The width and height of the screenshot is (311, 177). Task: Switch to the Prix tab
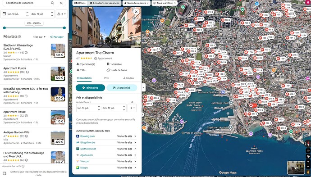click(x=106, y=78)
